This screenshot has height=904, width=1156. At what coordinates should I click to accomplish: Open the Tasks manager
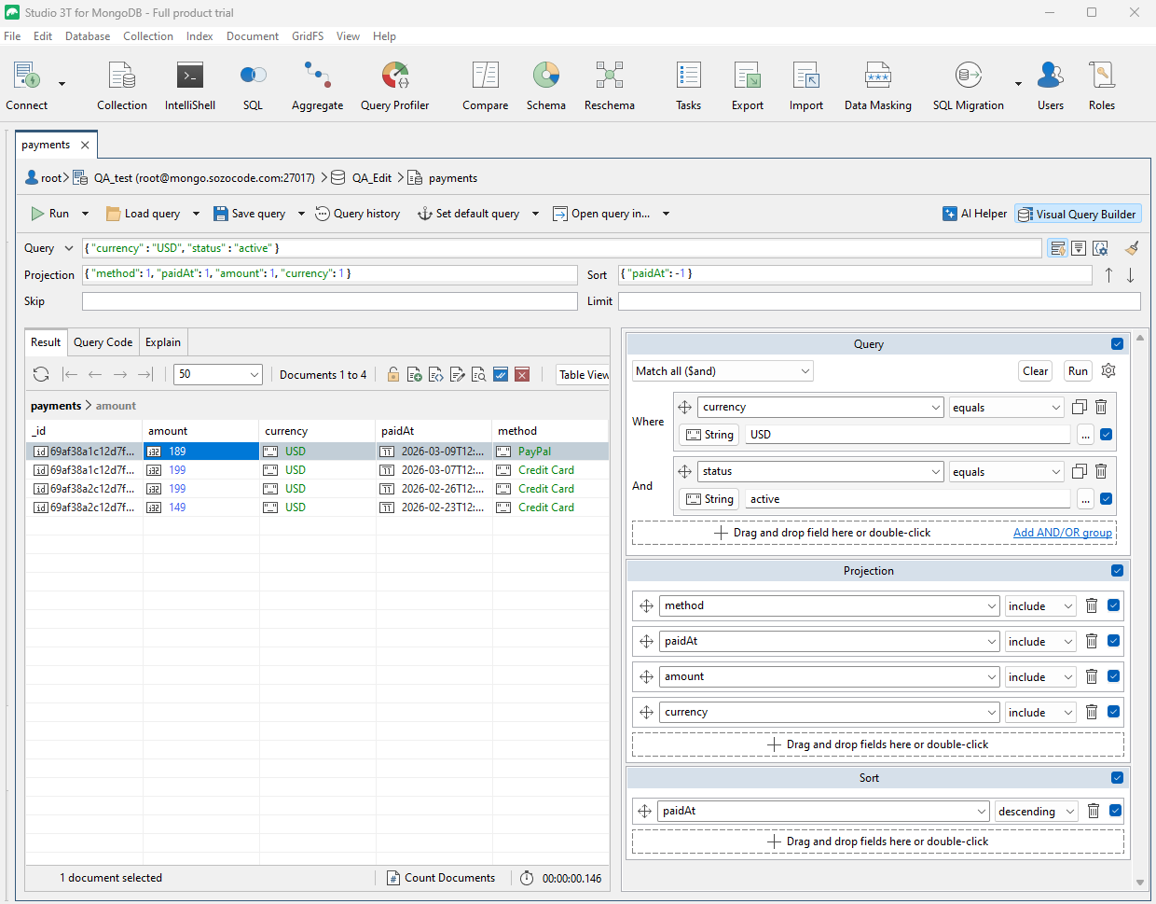(x=689, y=86)
